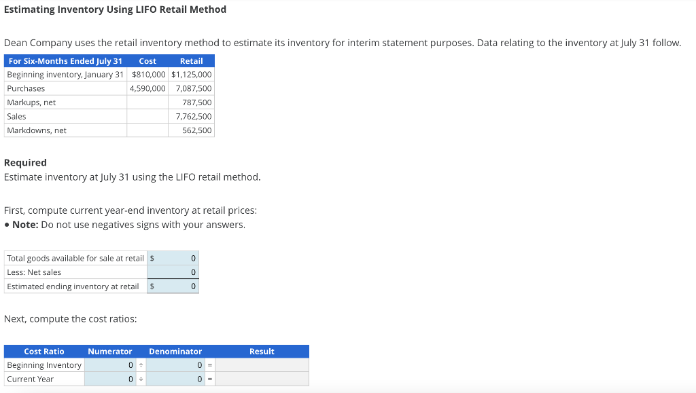
Task: Select the Cost Ratio column header
Action: tap(43, 351)
